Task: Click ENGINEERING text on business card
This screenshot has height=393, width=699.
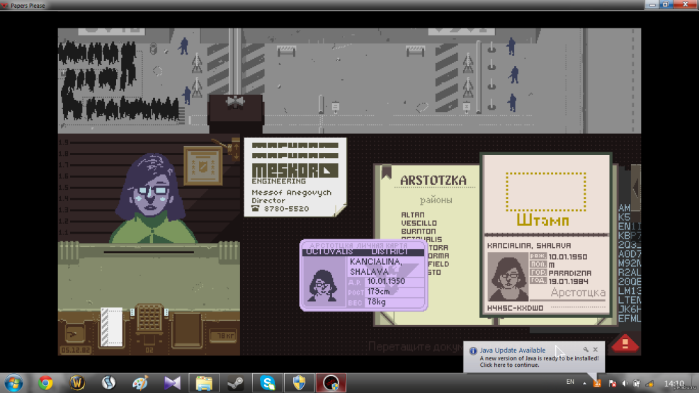Action: (x=278, y=181)
